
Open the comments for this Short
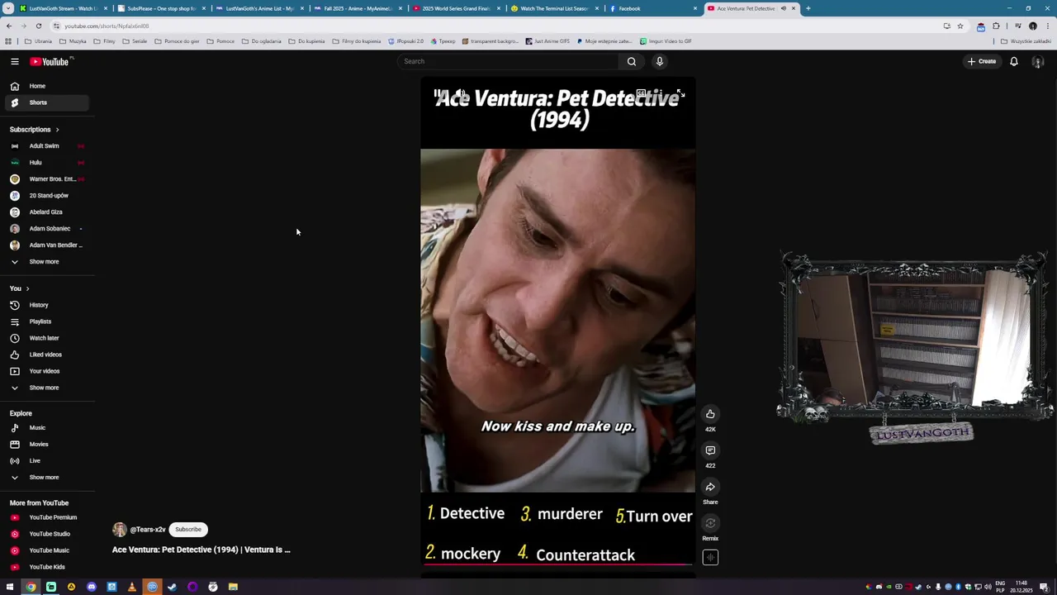(710, 450)
